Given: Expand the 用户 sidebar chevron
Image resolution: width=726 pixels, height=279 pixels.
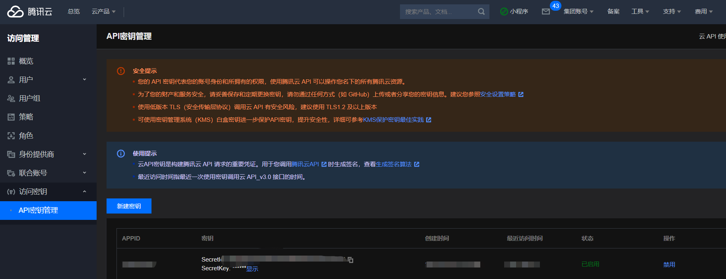Looking at the screenshot, I should click(84, 79).
